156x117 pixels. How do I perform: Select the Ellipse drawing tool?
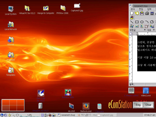(x=142, y=22)
